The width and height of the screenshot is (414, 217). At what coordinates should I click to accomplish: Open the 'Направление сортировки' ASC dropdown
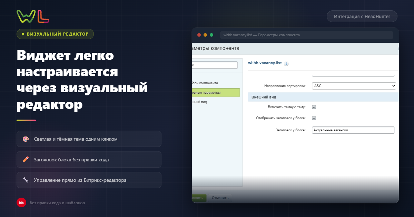[354, 86]
